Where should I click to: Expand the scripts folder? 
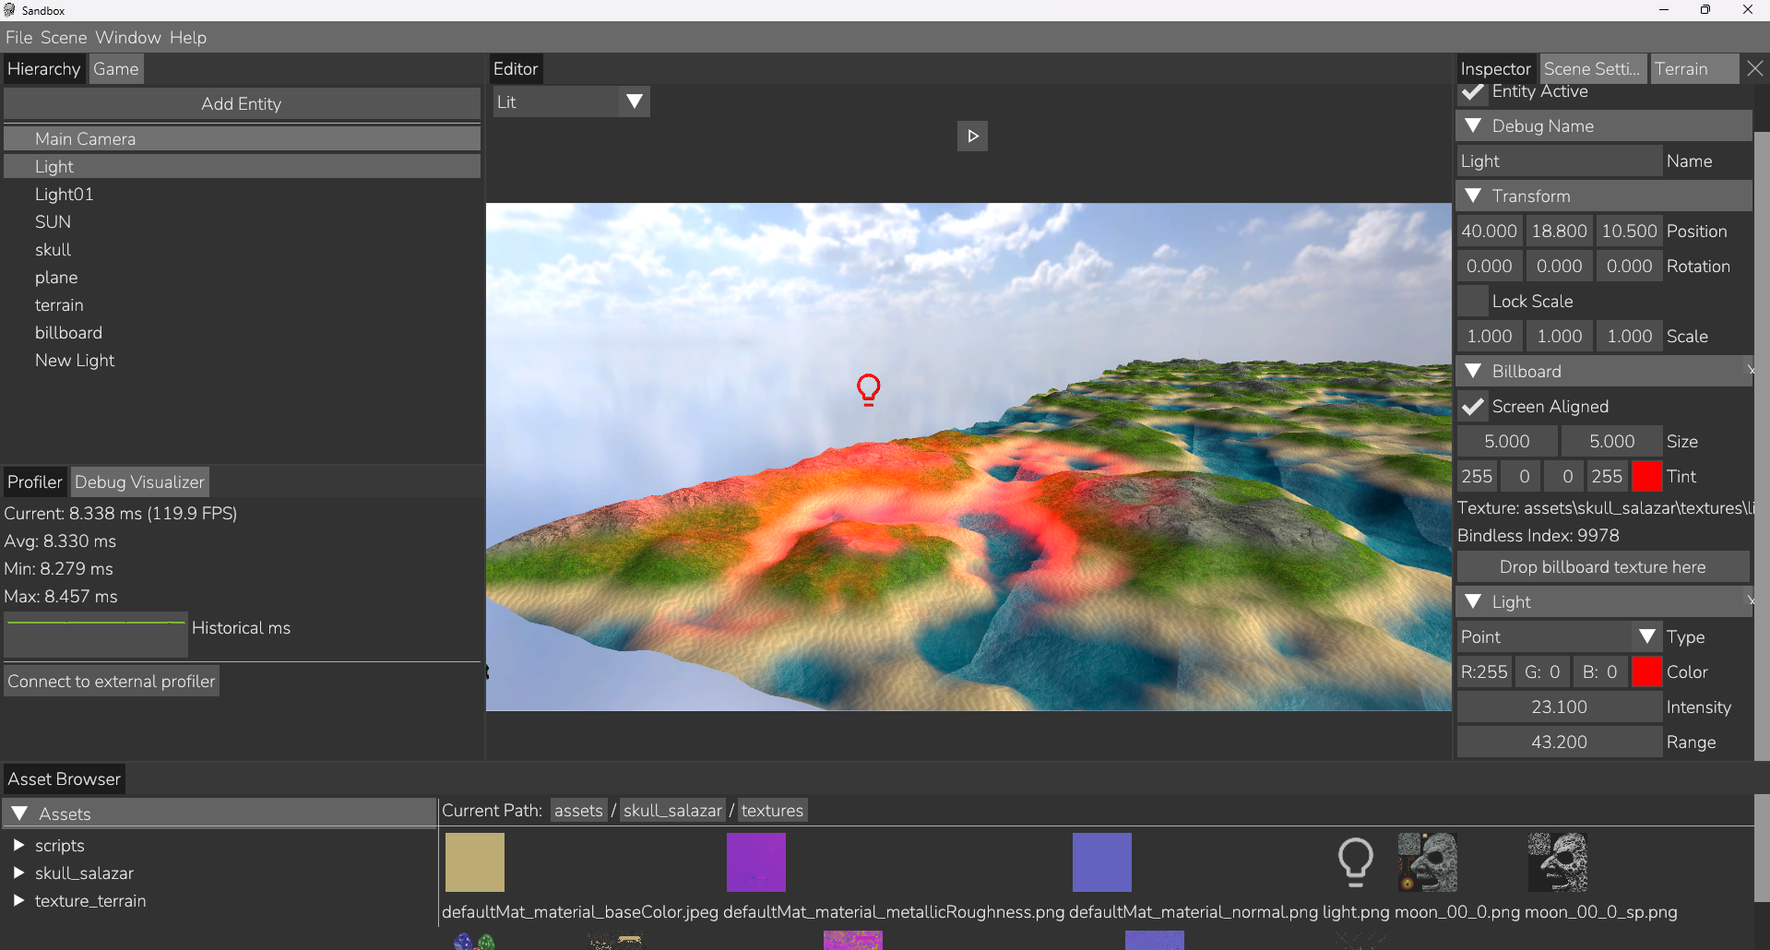click(18, 846)
